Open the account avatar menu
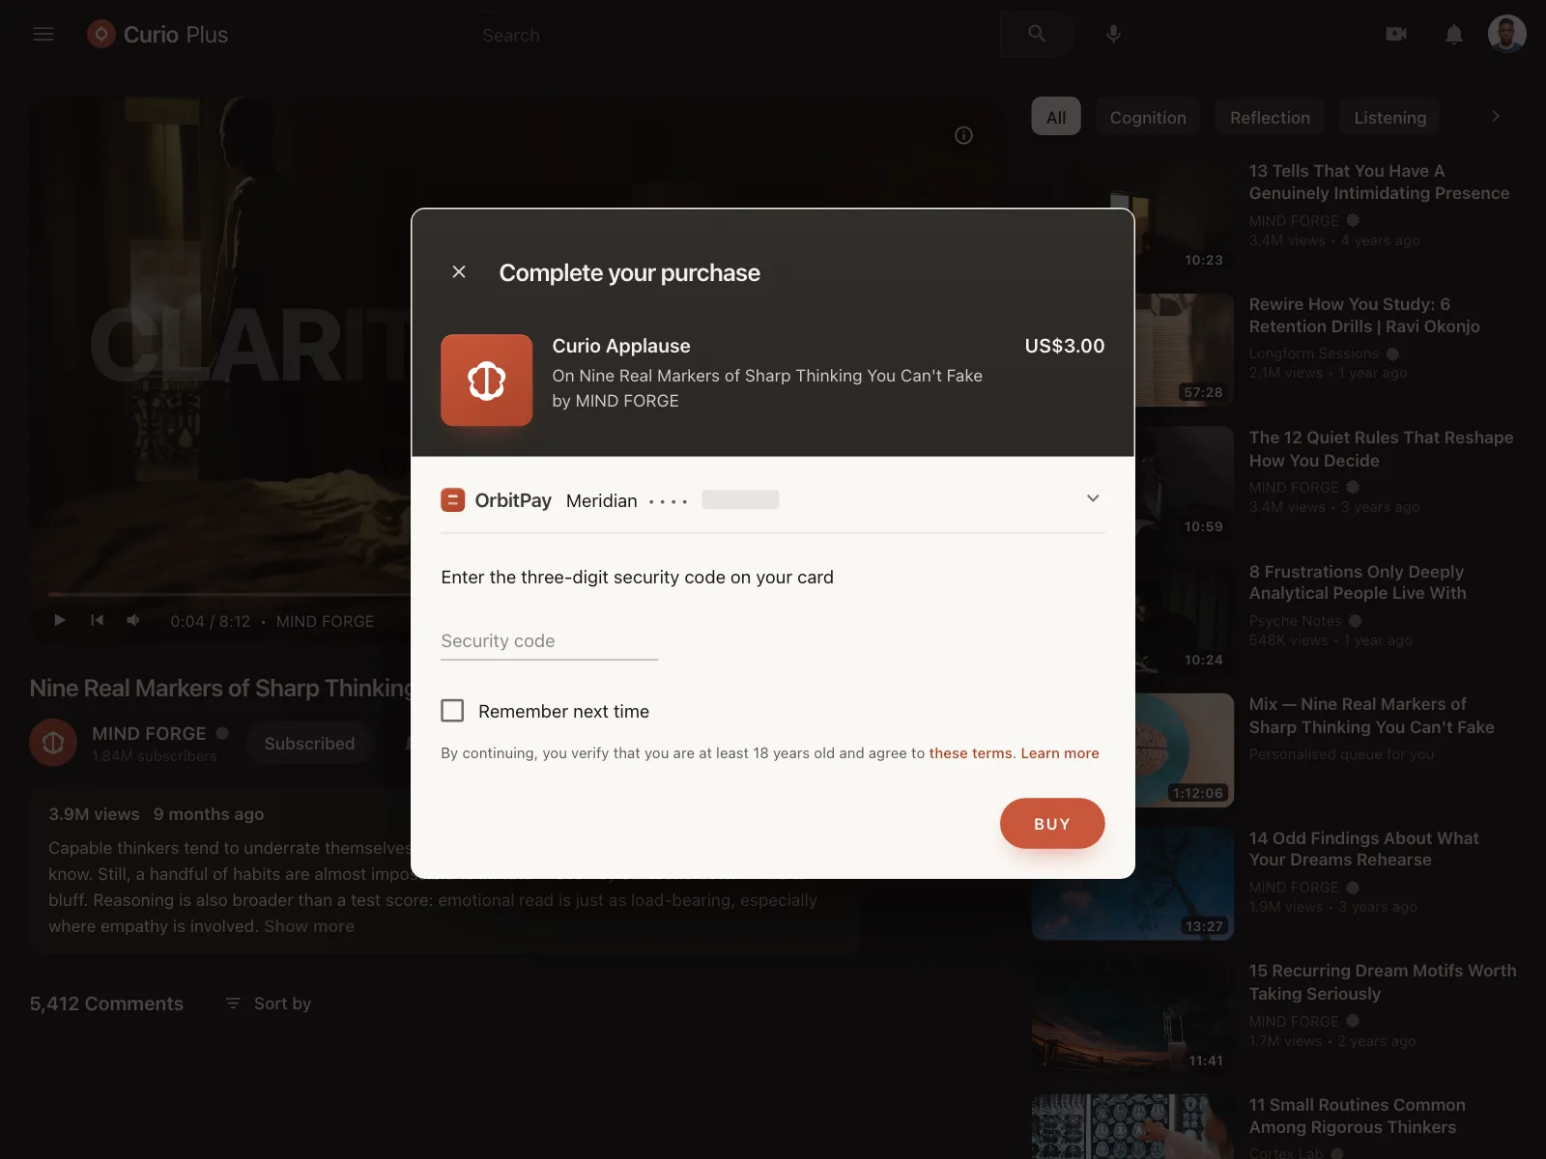This screenshot has height=1159, width=1546. click(x=1506, y=35)
